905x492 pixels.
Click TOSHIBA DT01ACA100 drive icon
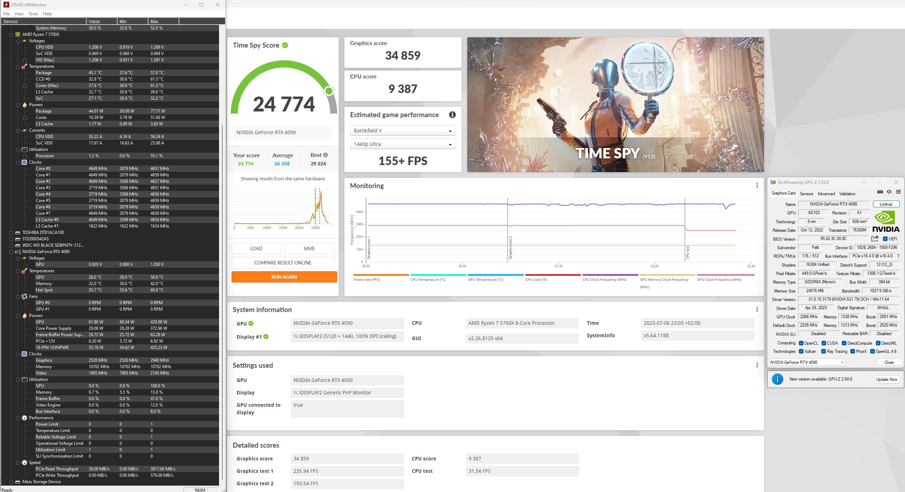tap(18, 233)
